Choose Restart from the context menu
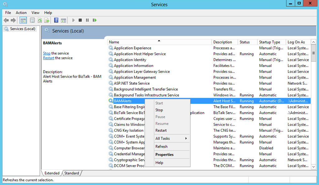319x185 pixels. click(161, 130)
